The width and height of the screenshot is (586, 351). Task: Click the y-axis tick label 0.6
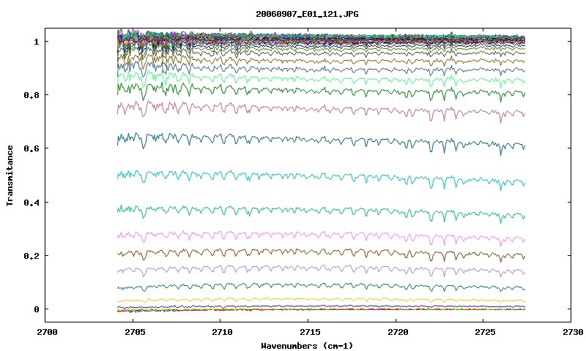[x=31, y=148]
